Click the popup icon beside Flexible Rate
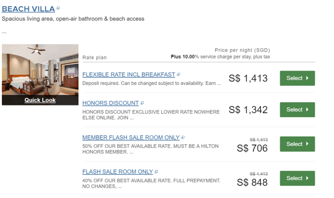 point(179,75)
